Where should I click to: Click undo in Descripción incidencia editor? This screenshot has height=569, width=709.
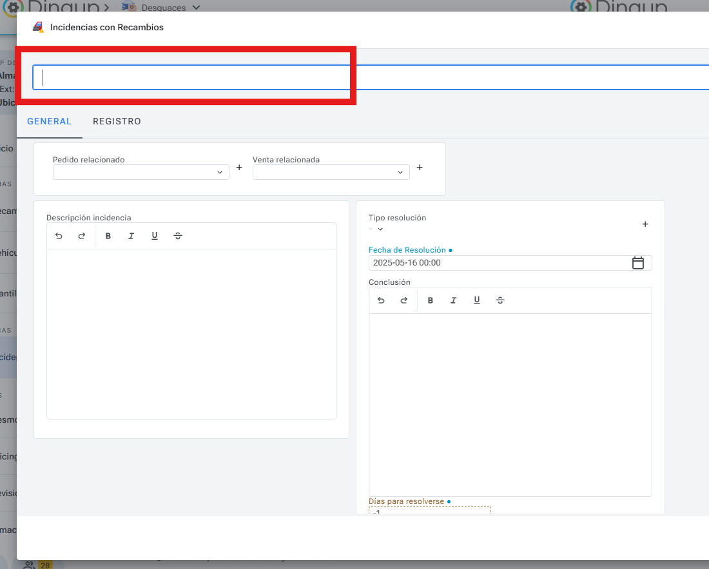tap(59, 236)
